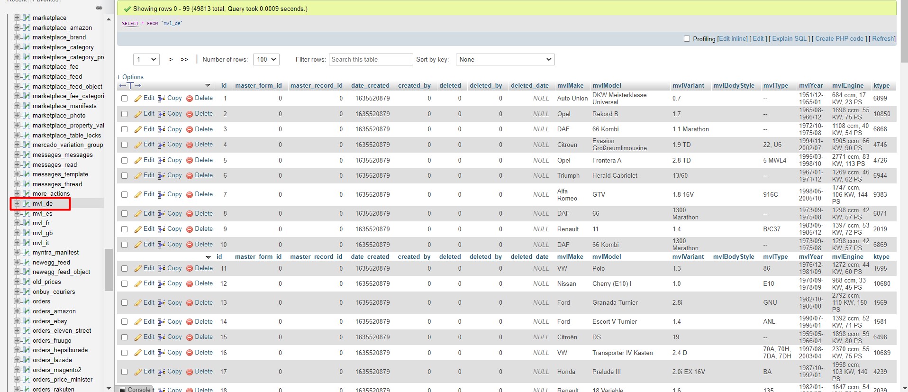This screenshot has width=908, height=392.
Task: Open the Explain SQL link
Action: tap(789, 39)
